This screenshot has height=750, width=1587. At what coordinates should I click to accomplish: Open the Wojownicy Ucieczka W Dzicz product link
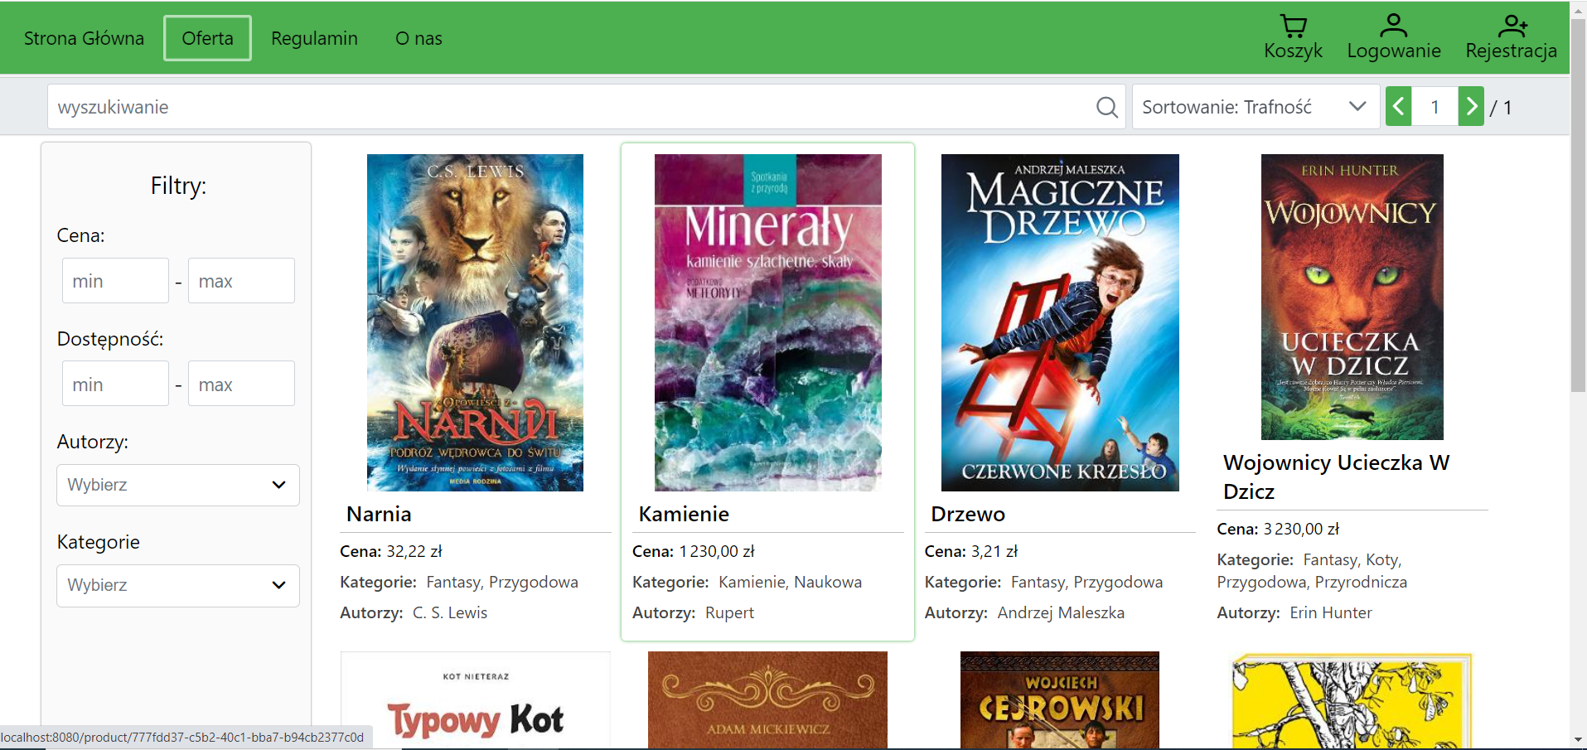pyautogui.click(x=1335, y=477)
